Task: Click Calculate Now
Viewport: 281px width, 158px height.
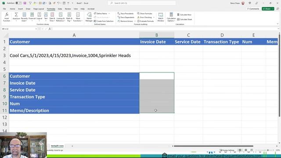Action: coord(184,14)
